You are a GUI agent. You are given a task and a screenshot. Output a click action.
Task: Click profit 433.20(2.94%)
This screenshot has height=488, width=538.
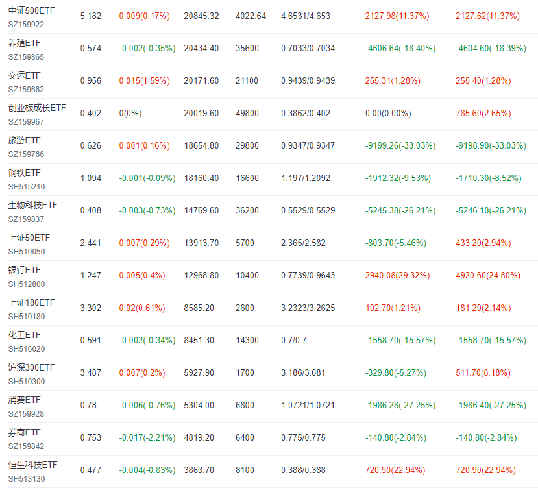(483, 243)
